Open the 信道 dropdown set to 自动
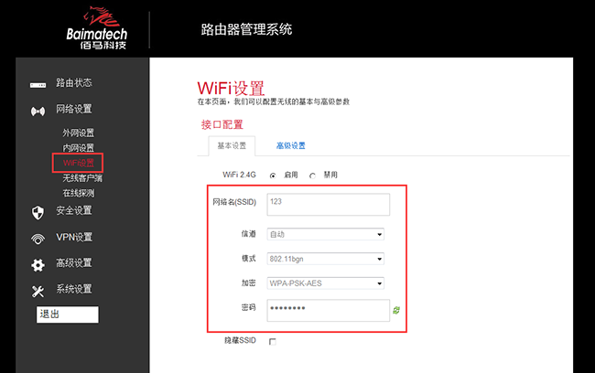Viewport: 595px width, 373px height. 325,234
